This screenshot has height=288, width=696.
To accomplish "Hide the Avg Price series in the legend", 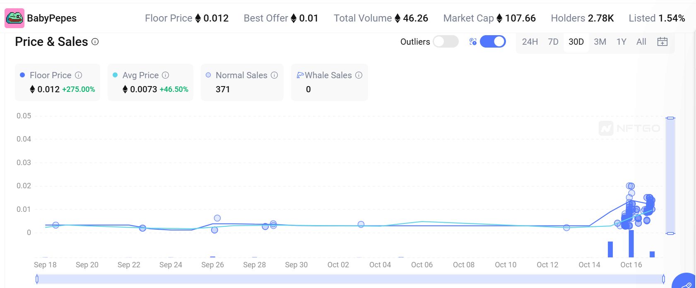I will click(x=140, y=75).
